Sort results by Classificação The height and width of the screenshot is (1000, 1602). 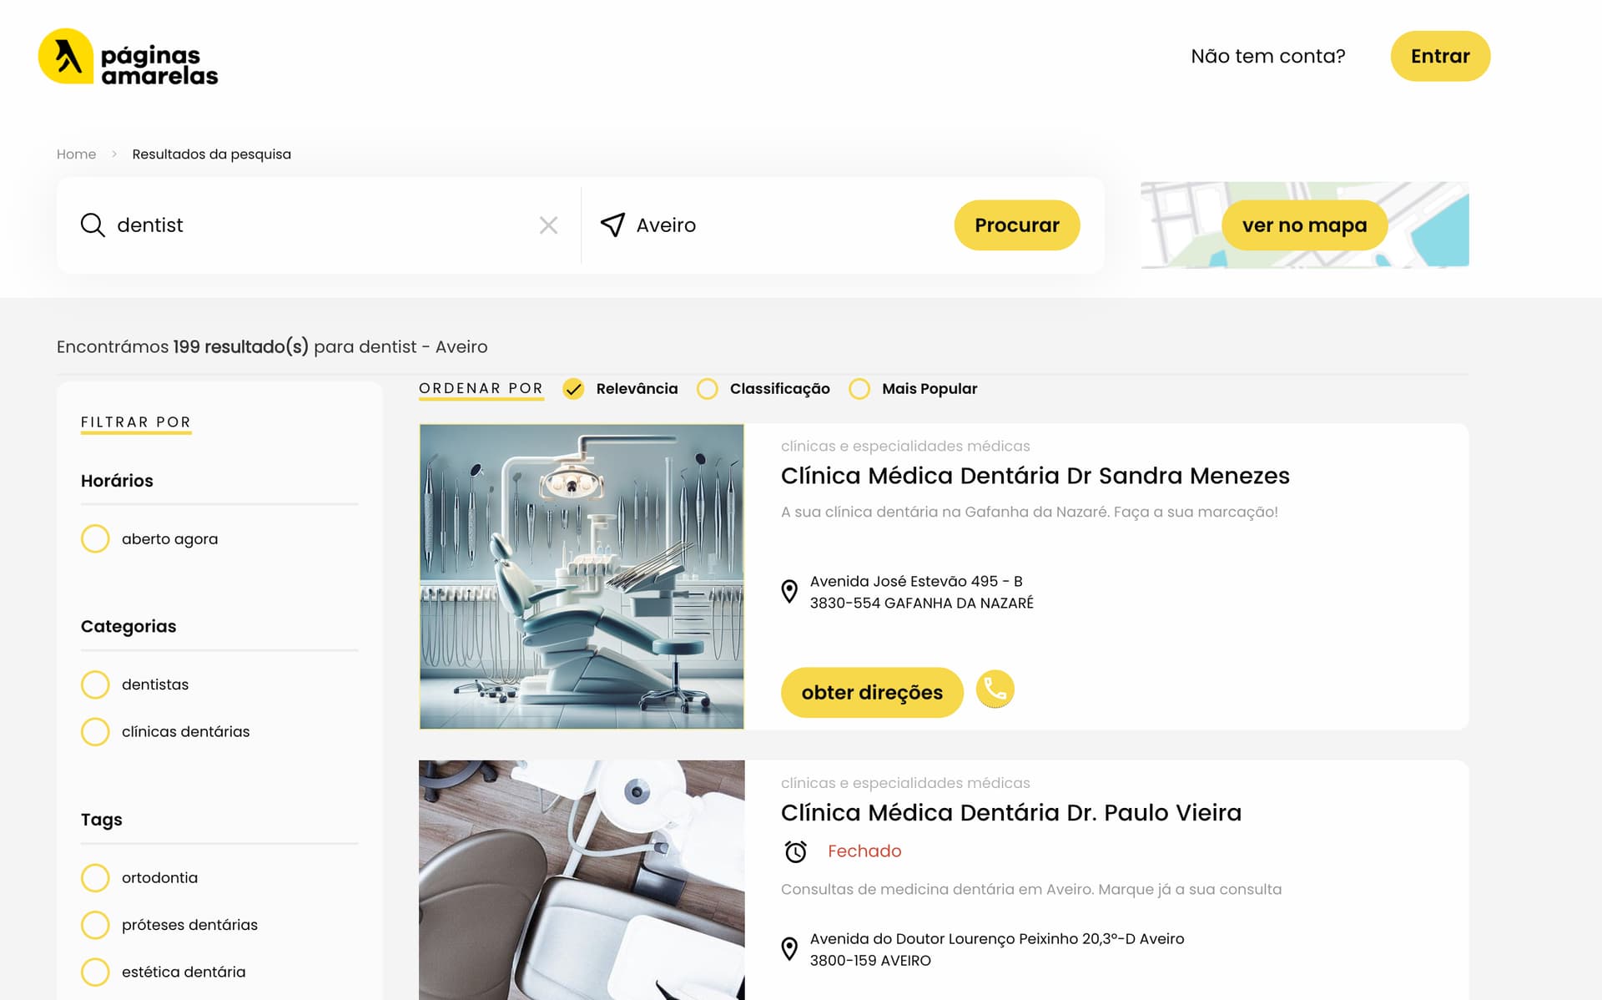(x=708, y=389)
